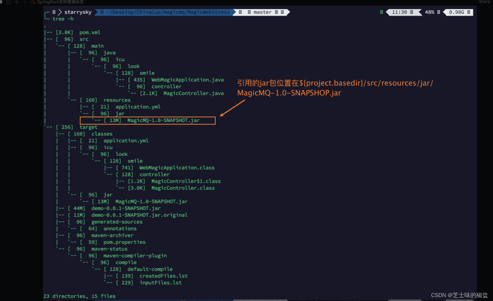Viewport: 493px width, 301px height.
Task: Select the classes directory row
Action: tap(84, 134)
